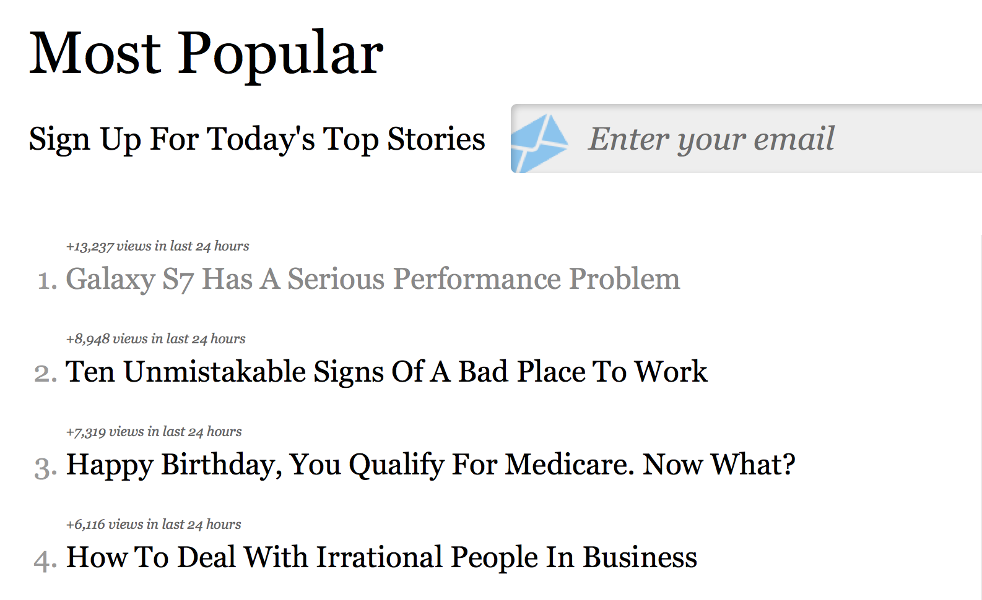Open 'How To Deal With Irrational People In Business'
Viewport: 982px width, 600px height.
(x=381, y=557)
